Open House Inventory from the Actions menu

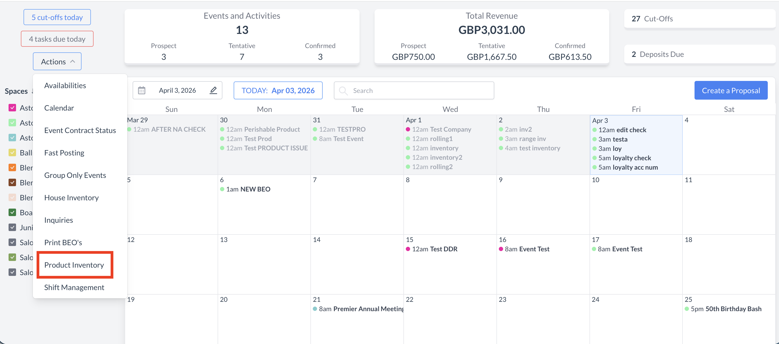pos(71,198)
